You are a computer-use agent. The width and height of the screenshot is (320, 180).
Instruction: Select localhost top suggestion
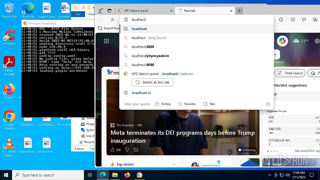[x=196, y=29]
